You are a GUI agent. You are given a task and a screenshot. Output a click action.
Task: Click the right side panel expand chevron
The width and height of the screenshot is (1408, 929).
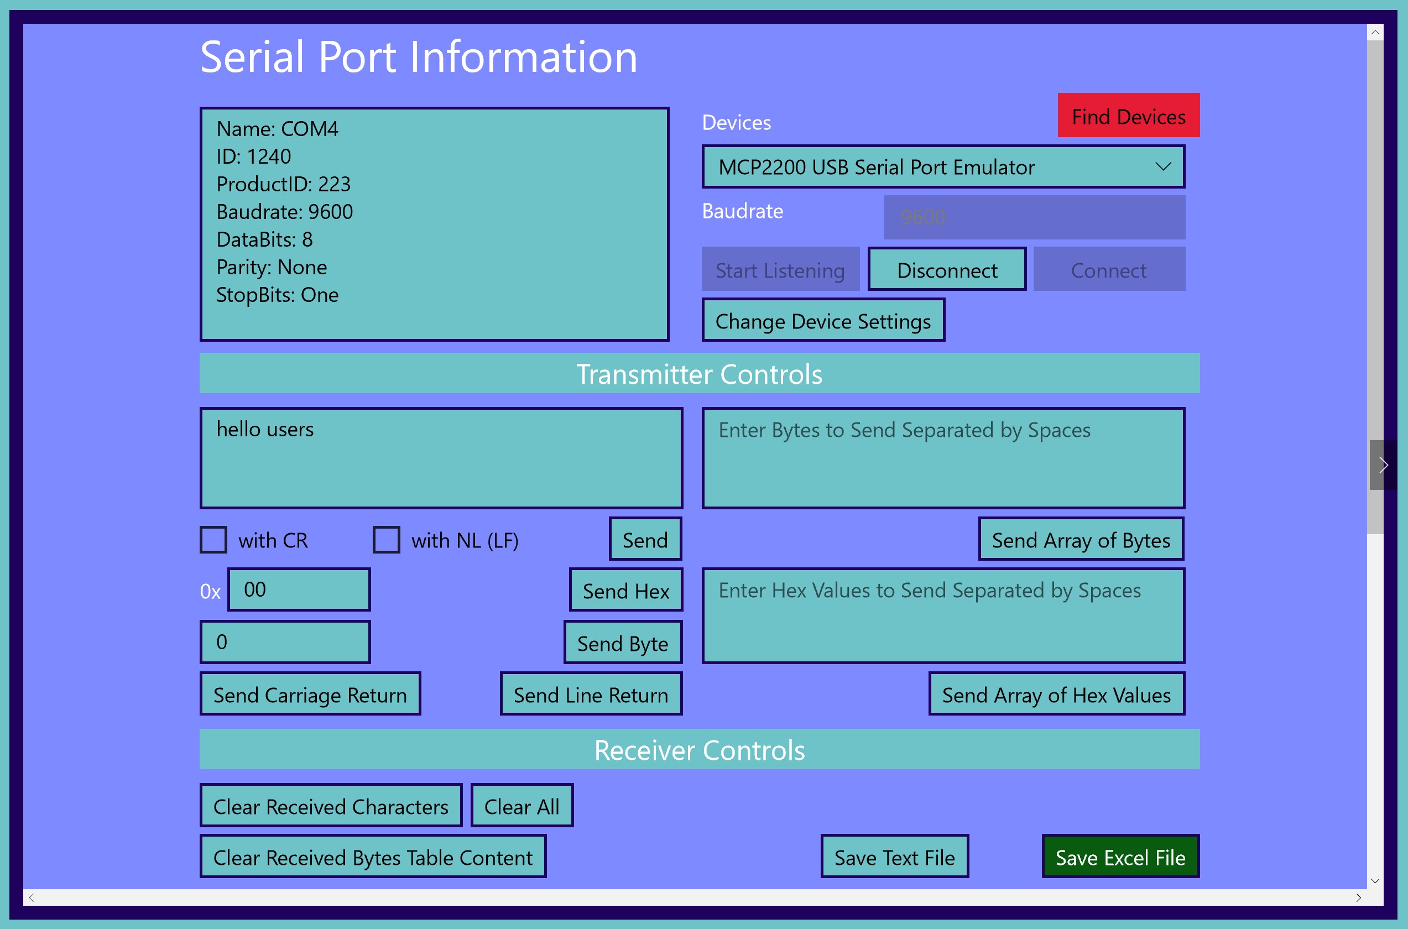click(1383, 465)
